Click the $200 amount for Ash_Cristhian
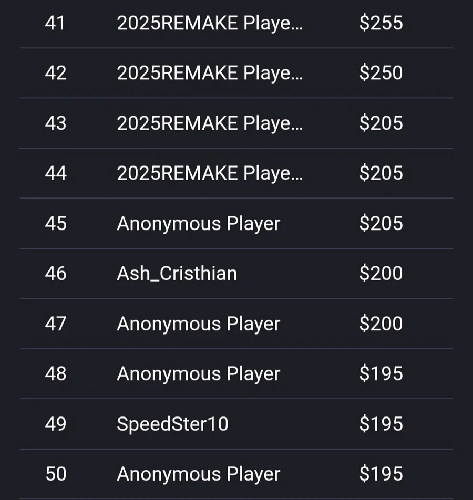Image resolution: width=473 pixels, height=500 pixels. (381, 273)
